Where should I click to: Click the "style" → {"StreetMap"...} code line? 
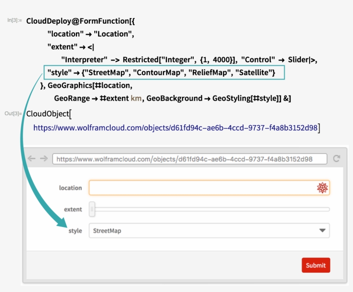161,72
